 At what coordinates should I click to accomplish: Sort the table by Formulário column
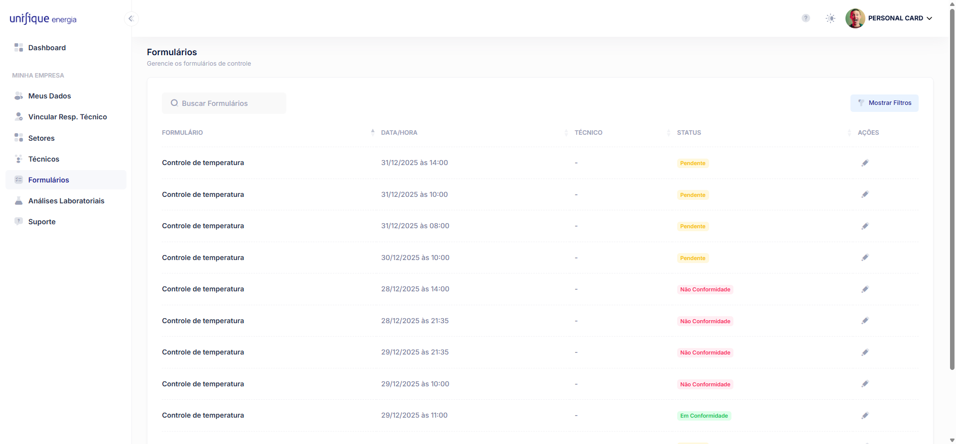point(182,133)
